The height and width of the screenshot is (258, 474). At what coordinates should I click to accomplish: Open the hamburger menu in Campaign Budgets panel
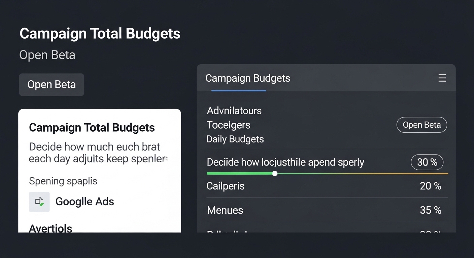tap(442, 78)
